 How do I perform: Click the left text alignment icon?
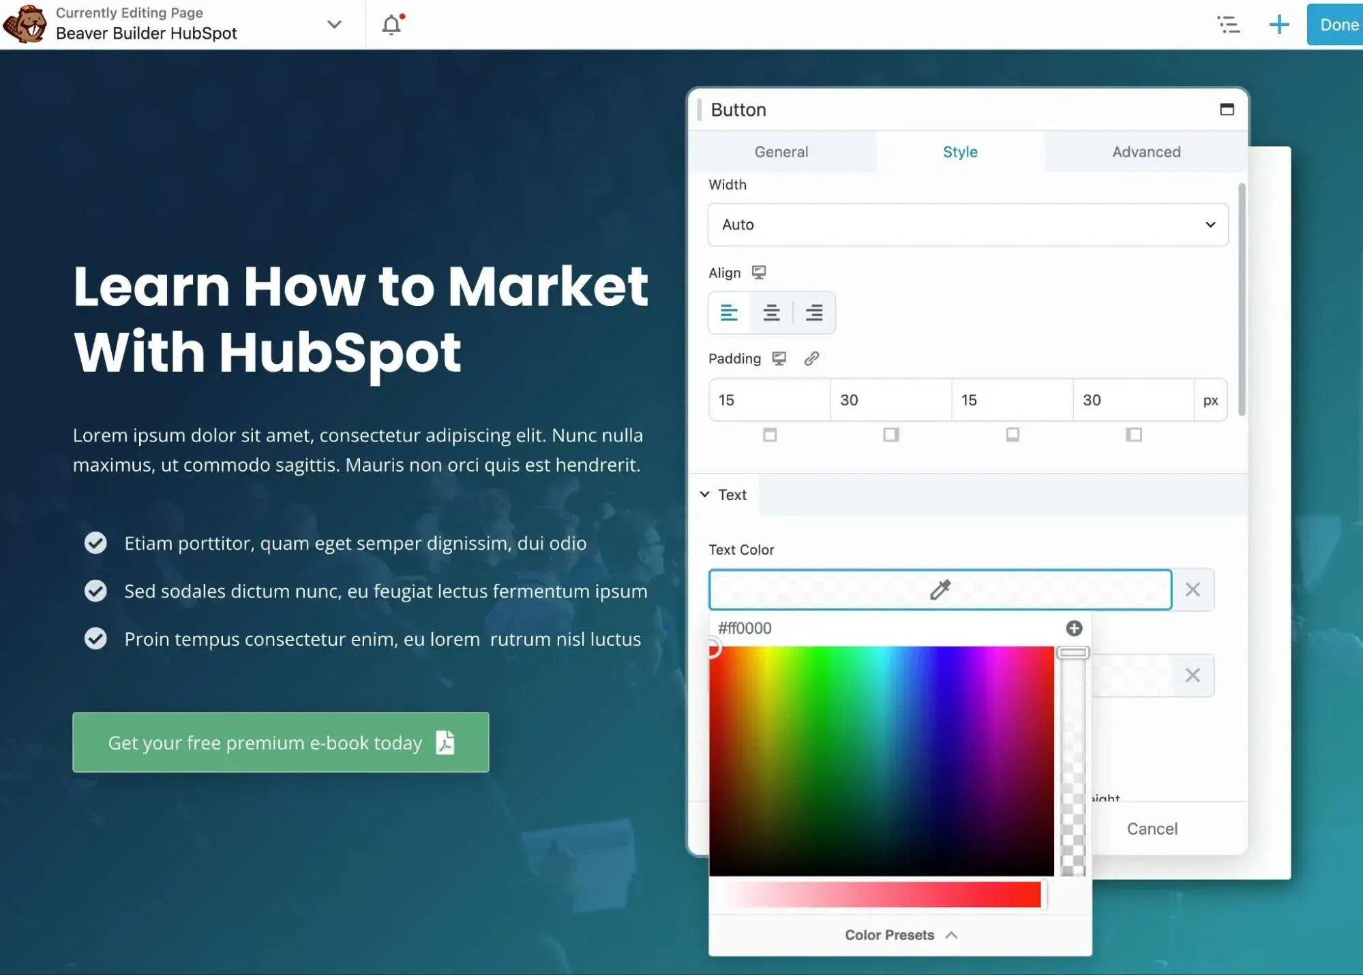tap(730, 311)
